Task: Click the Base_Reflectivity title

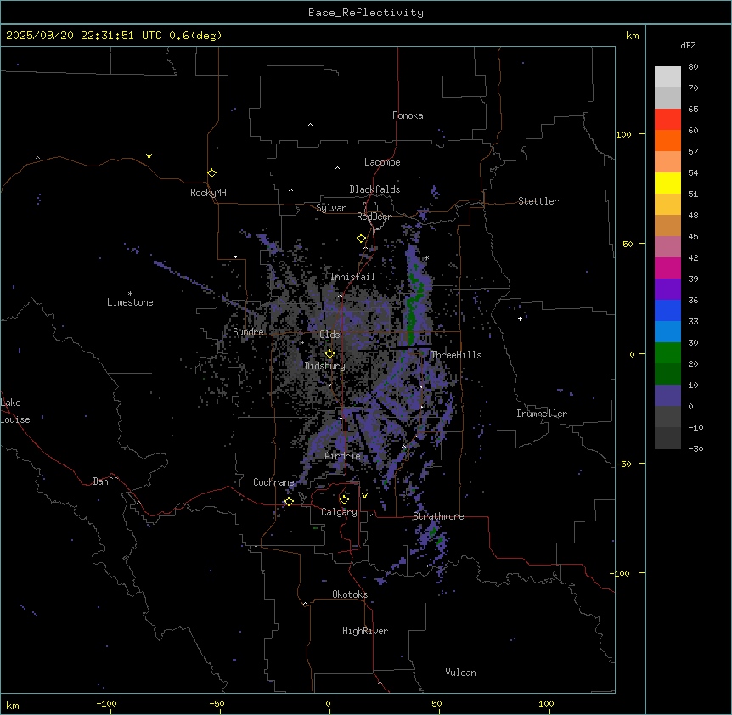Action: (365, 13)
